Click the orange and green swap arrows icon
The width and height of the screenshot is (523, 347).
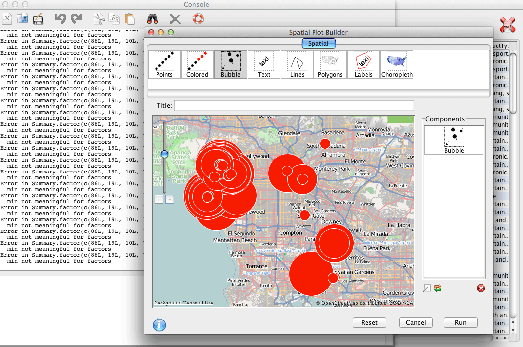pyautogui.click(x=438, y=288)
